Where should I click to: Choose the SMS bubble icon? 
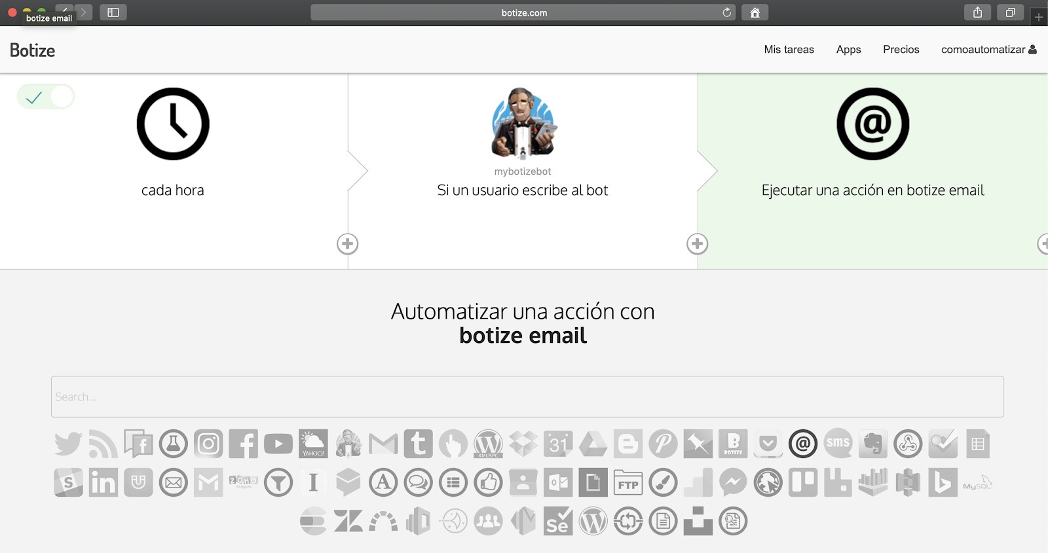click(838, 444)
